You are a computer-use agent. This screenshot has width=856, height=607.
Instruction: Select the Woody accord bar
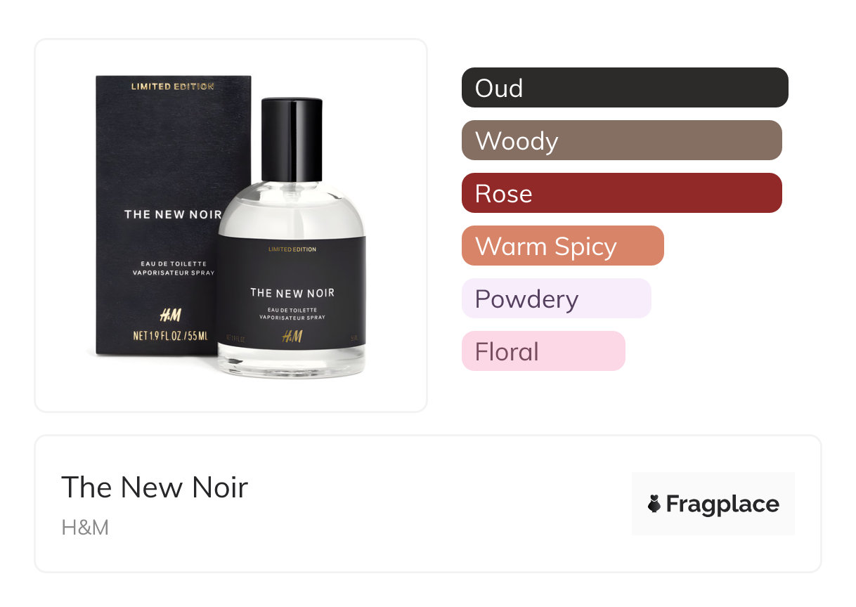pos(622,141)
